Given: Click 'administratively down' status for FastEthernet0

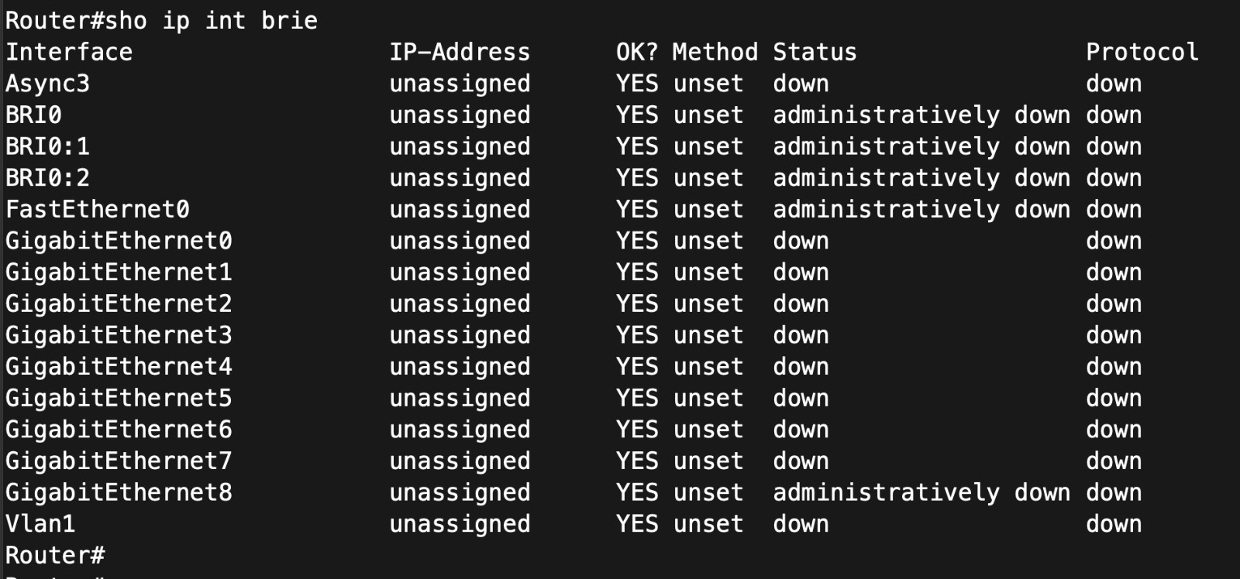Looking at the screenshot, I should click(x=921, y=210).
